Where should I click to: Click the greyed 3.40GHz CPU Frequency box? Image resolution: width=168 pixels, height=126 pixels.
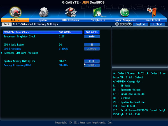(x=92, y=49)
